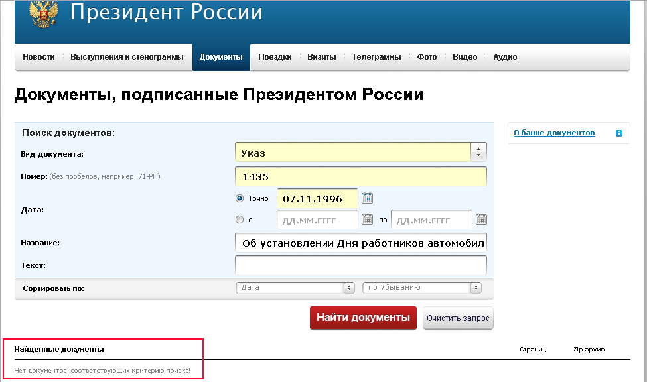647x382 pixels.
Task: Open calendar picker next to exact date
Action: [367, 198]
